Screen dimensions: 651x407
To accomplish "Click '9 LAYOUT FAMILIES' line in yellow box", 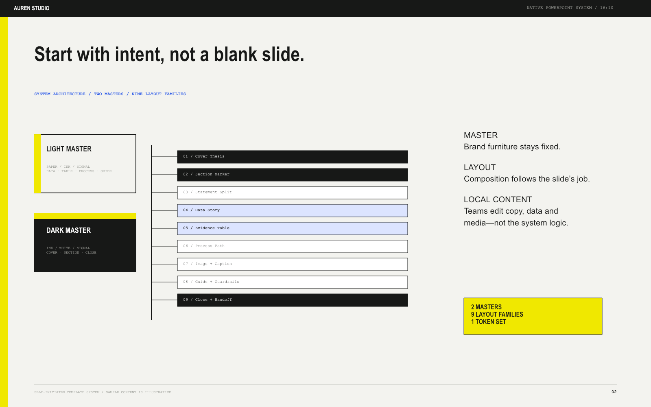I will click(x=497, y=315).
